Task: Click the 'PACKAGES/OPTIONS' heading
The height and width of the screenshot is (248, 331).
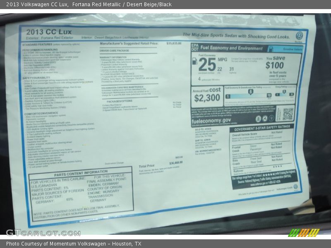Action: tap(120, 101)
